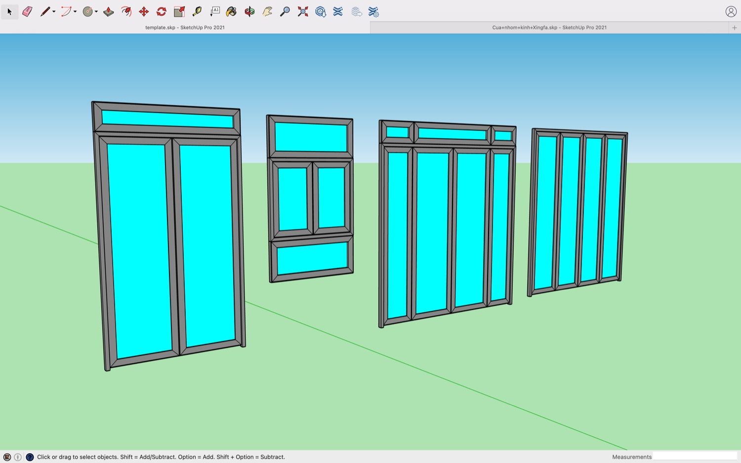The width and height of the screenshot is (741, 463).
Task: Expand the Arc tool dropdown arrow
Action: (75, 12)
